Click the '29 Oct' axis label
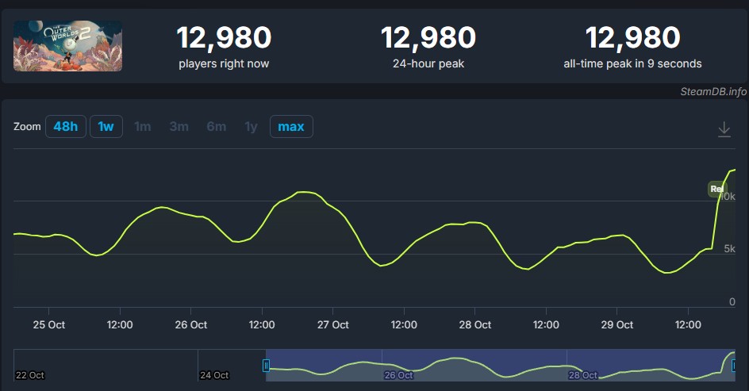 [x=617, y=324]
